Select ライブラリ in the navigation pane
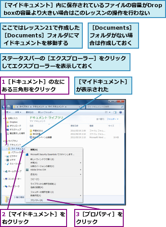The image size is (166, 227). pos(11,141)
